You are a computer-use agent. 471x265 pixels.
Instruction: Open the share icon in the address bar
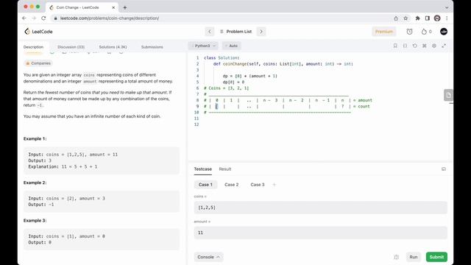[396, 18]
